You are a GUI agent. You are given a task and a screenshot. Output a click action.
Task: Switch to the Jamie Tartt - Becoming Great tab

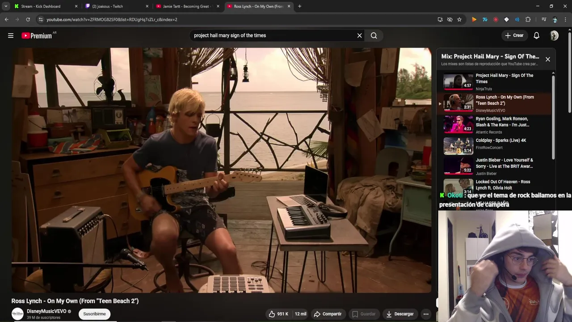187,6
